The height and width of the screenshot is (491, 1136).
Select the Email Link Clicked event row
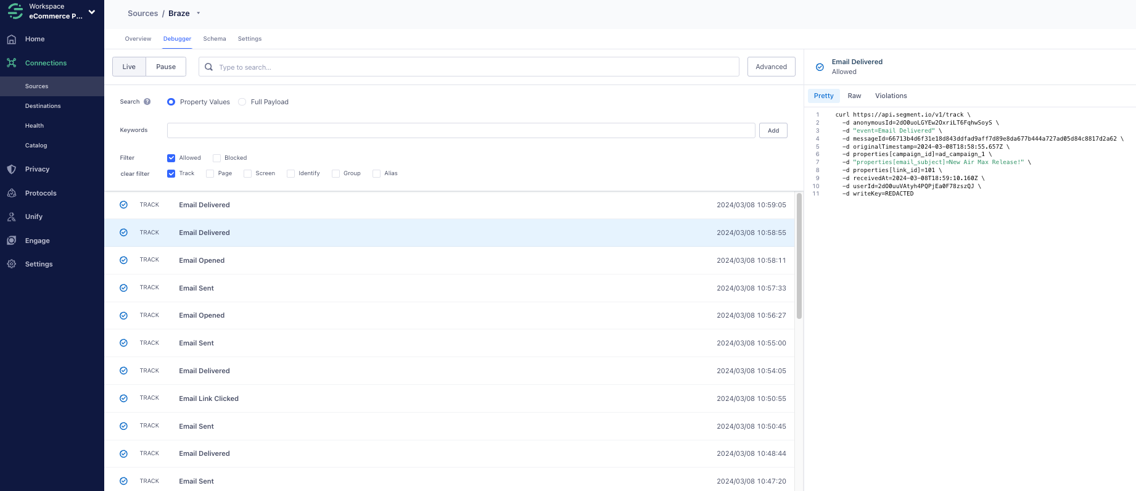pos(449,398)
